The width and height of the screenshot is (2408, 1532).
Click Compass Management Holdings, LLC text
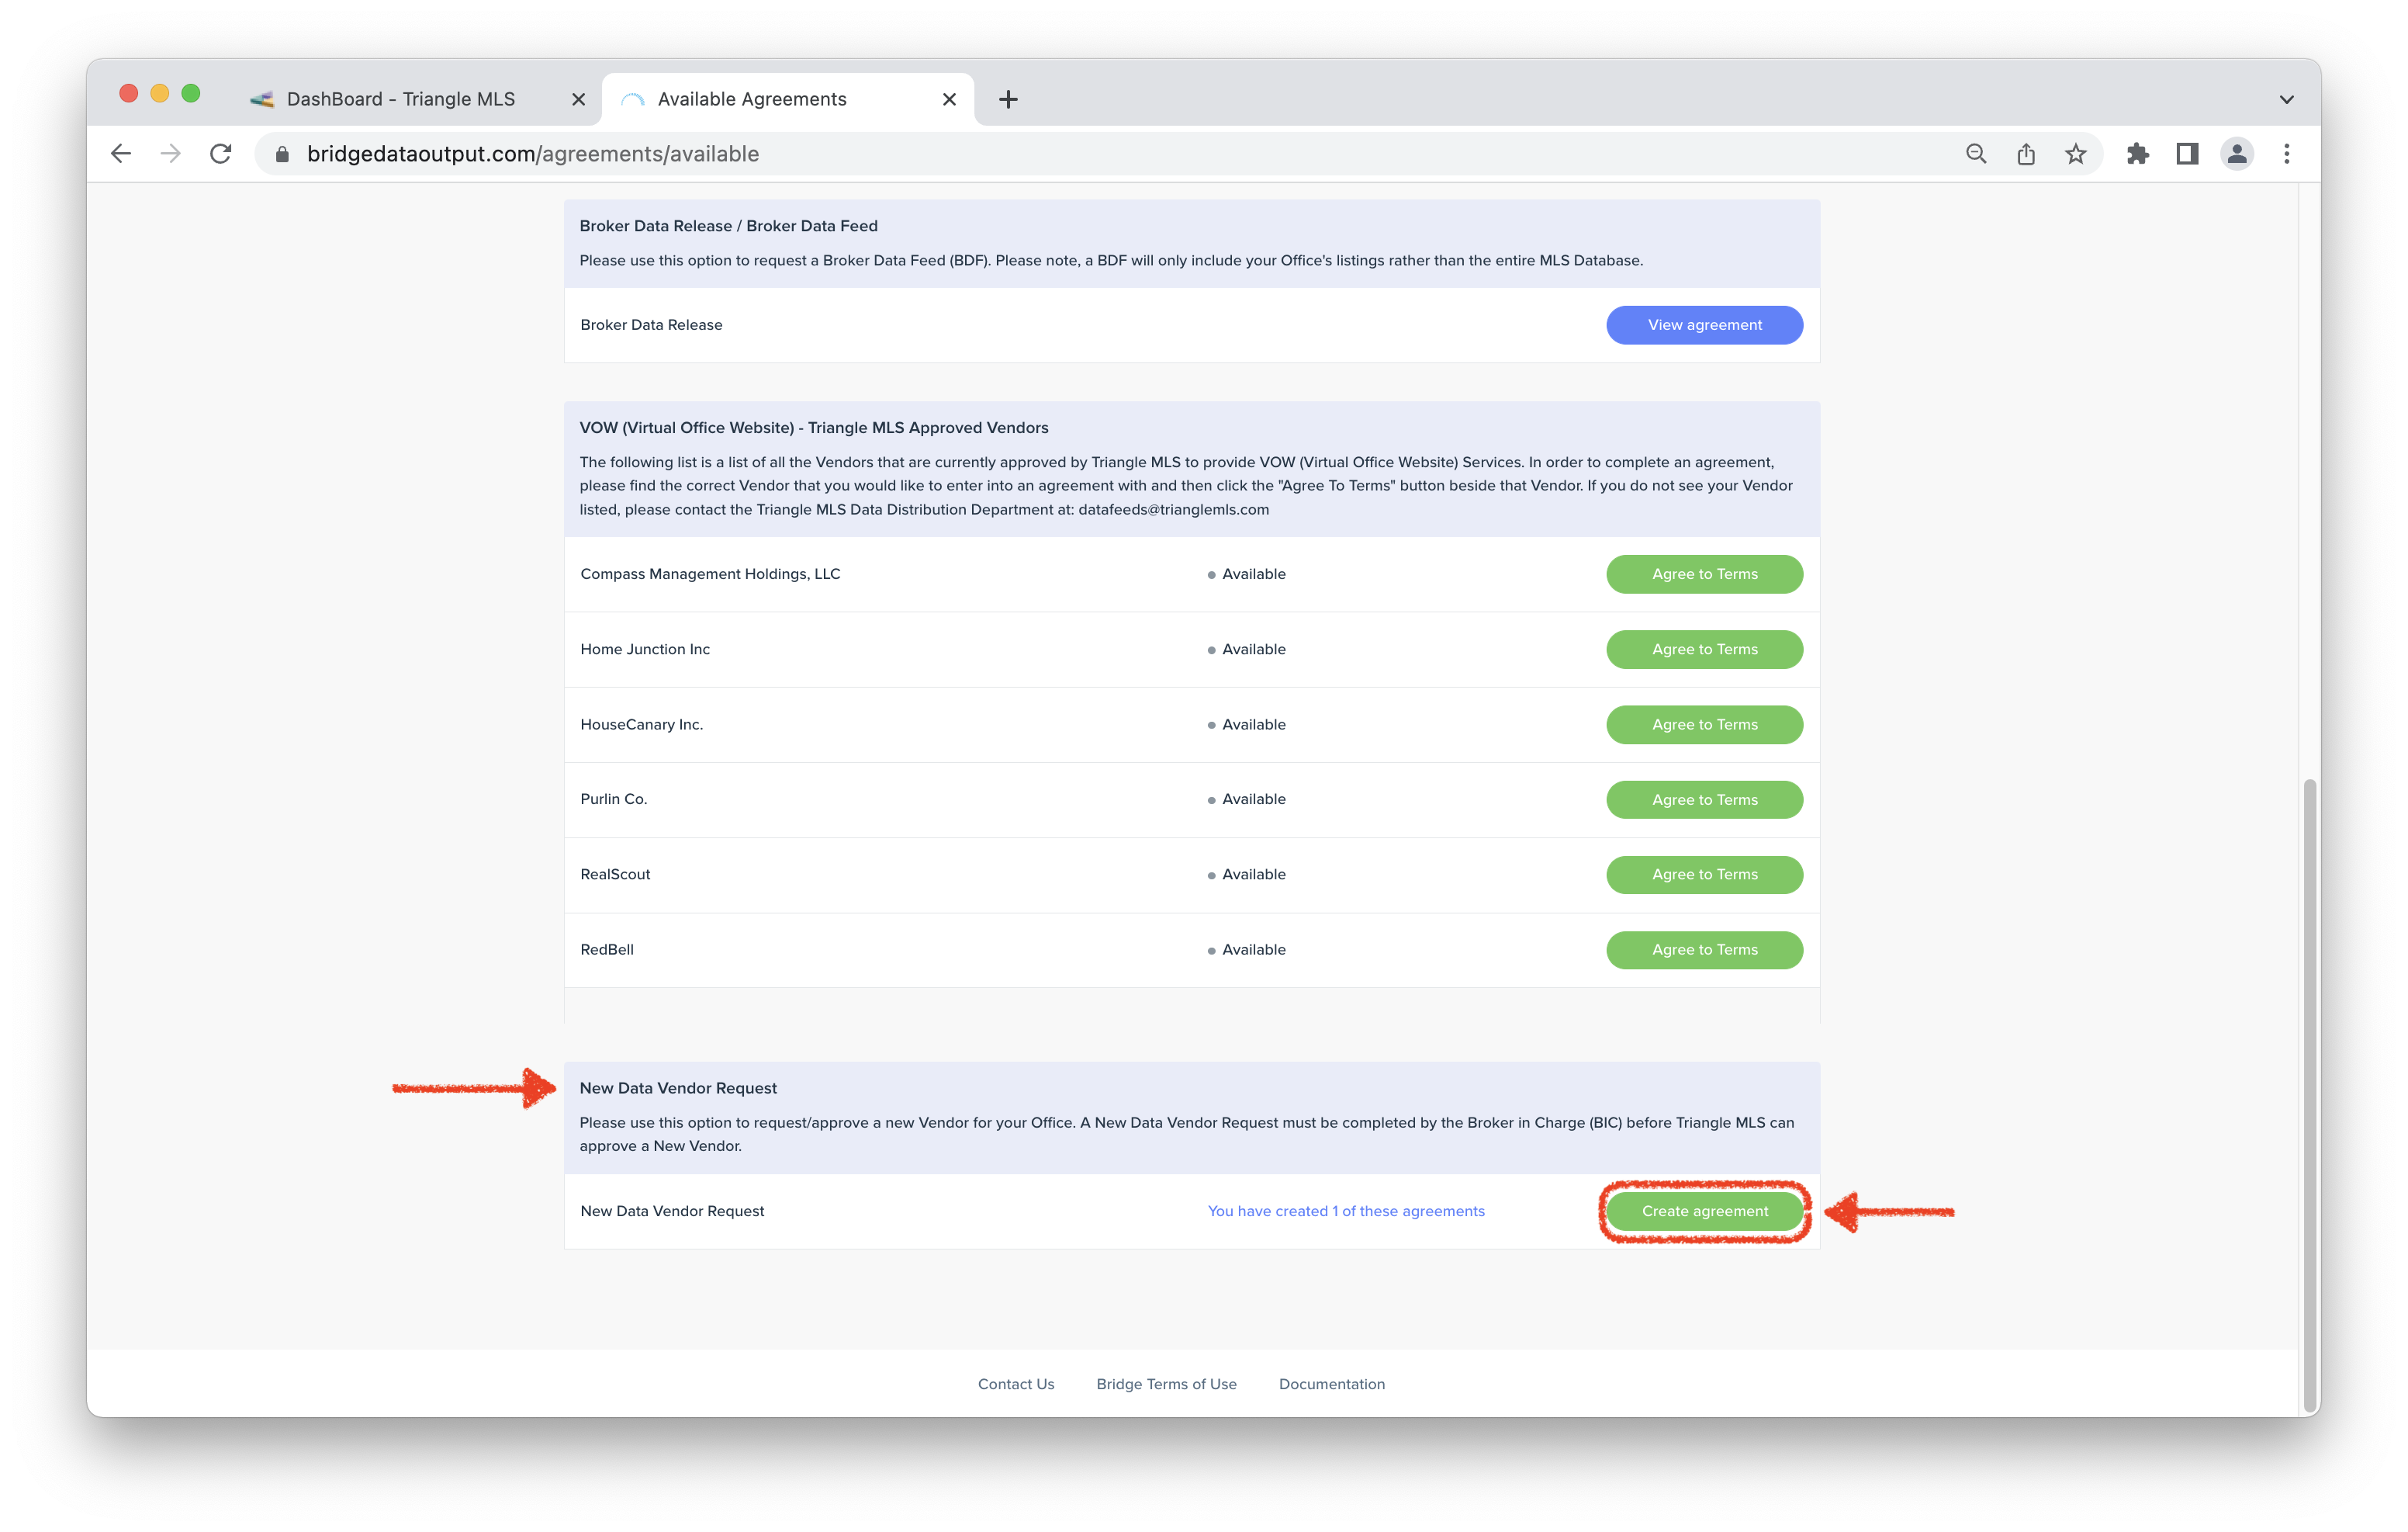pos(710,574)
